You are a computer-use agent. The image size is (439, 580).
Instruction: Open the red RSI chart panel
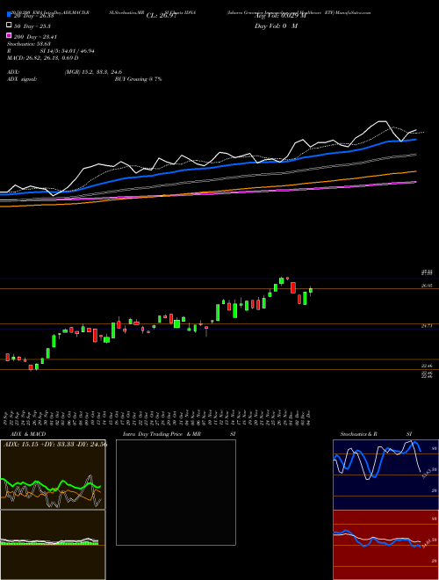coord(385,545)
